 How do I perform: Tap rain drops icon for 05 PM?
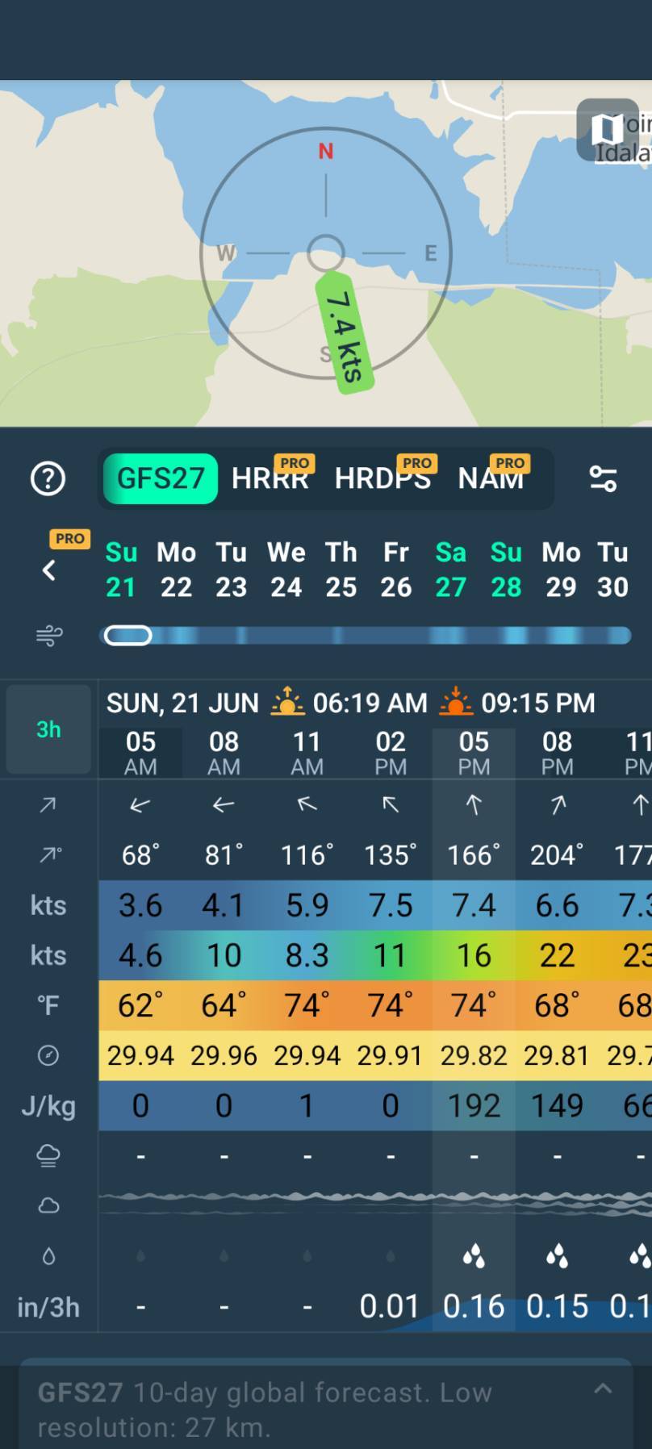point(474,1256)
